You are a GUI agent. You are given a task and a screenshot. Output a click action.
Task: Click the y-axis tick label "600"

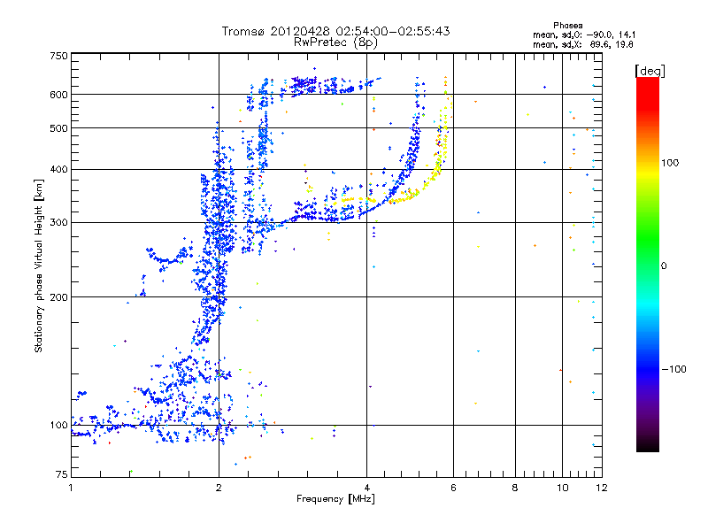58,95
